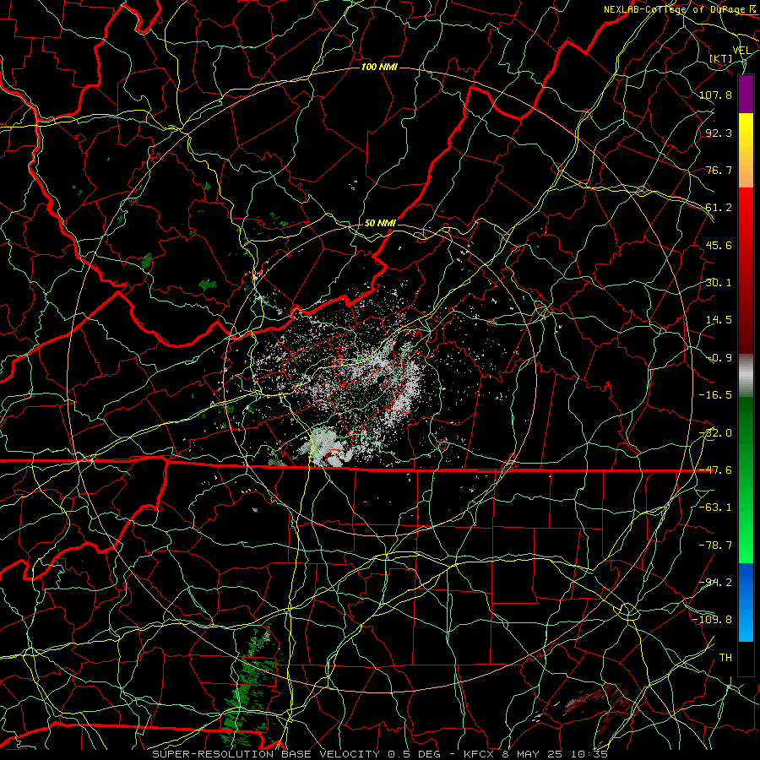760x760 pixels.
Task: Click the gray near-zero segment of the color bar
Action: (x=746, y=376)
